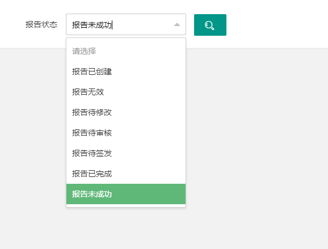Collapse the dropdown with the up arrow
The width and height of the screenshot is (328, 249).
[x=177, y=24]
